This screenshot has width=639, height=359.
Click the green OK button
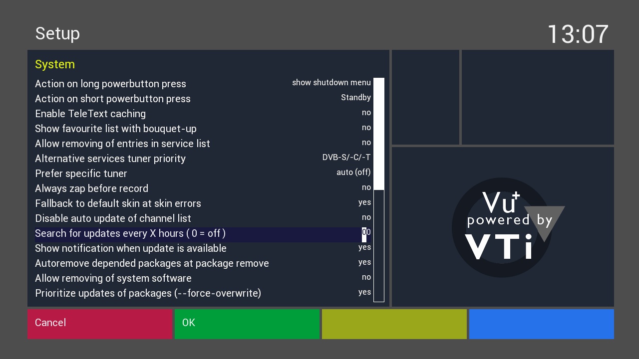[x=247, y=324]
